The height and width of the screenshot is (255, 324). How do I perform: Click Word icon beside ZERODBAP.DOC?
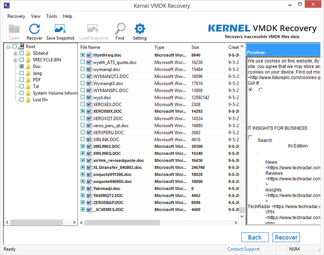click(89, 203)
